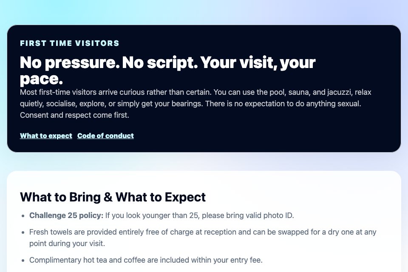Open the Code of conduct link

pyautogui.click(x=105, y=136)
